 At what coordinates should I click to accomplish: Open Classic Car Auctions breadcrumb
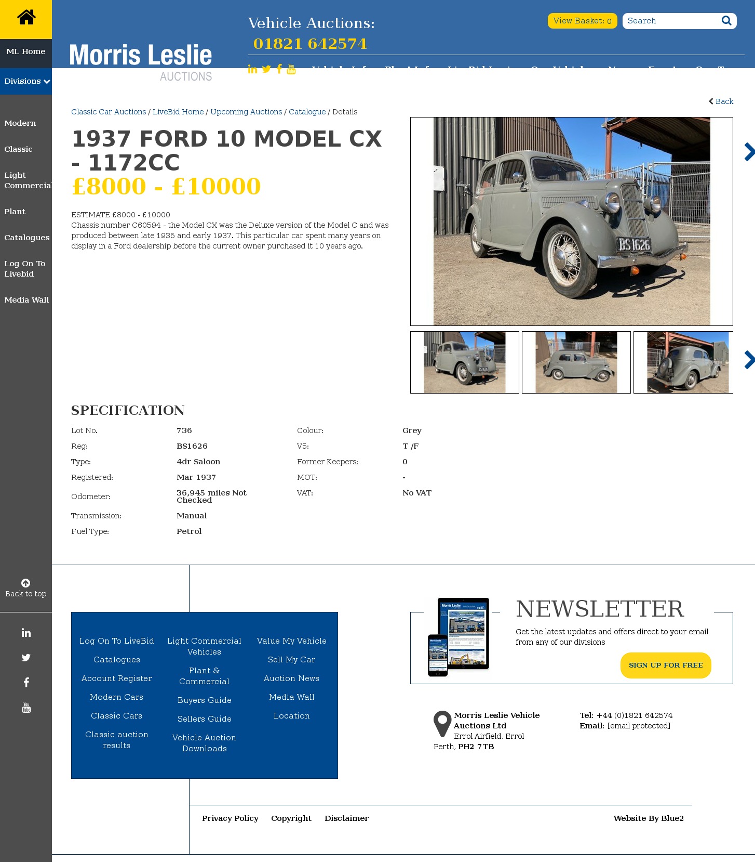109,112
